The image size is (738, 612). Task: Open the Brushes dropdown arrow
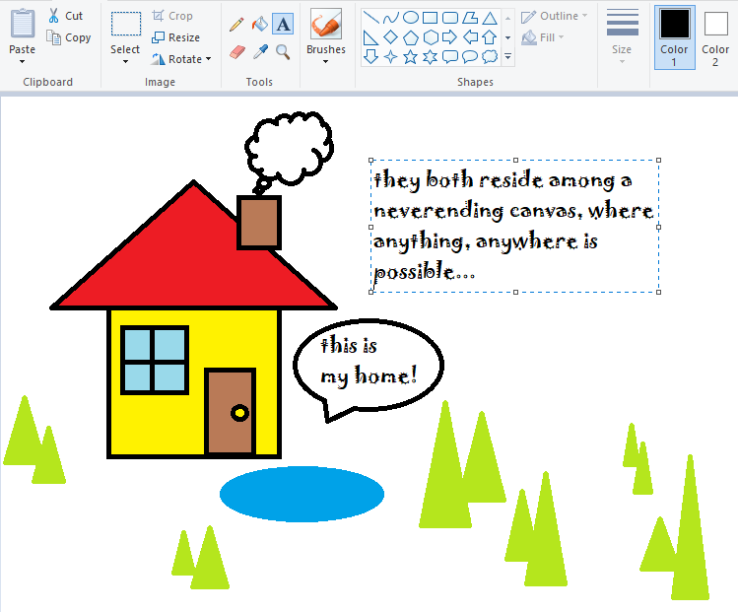coord(326,62)
